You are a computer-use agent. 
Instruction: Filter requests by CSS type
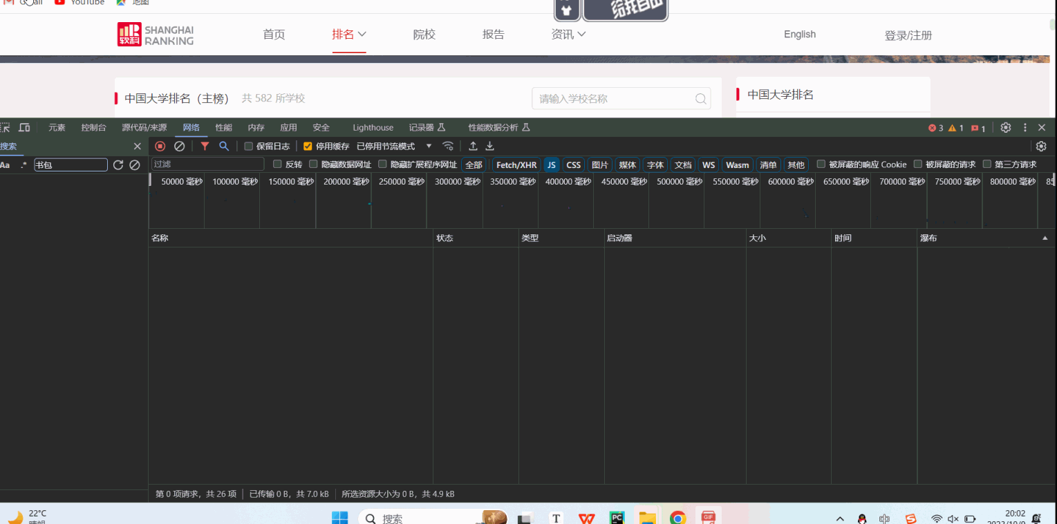click(x=574, y=165)
